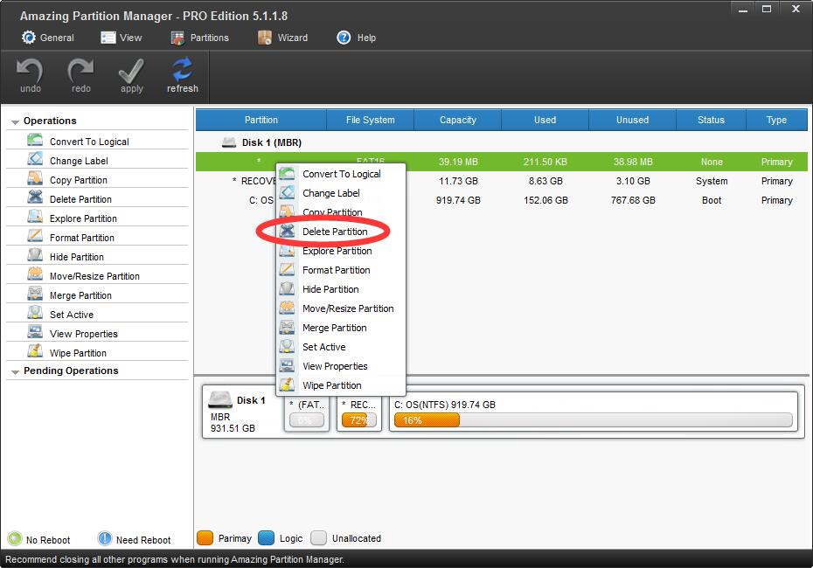Click the Merge Partition icon in the context menu
Screen dimensions: 813x568
point(287,328)
